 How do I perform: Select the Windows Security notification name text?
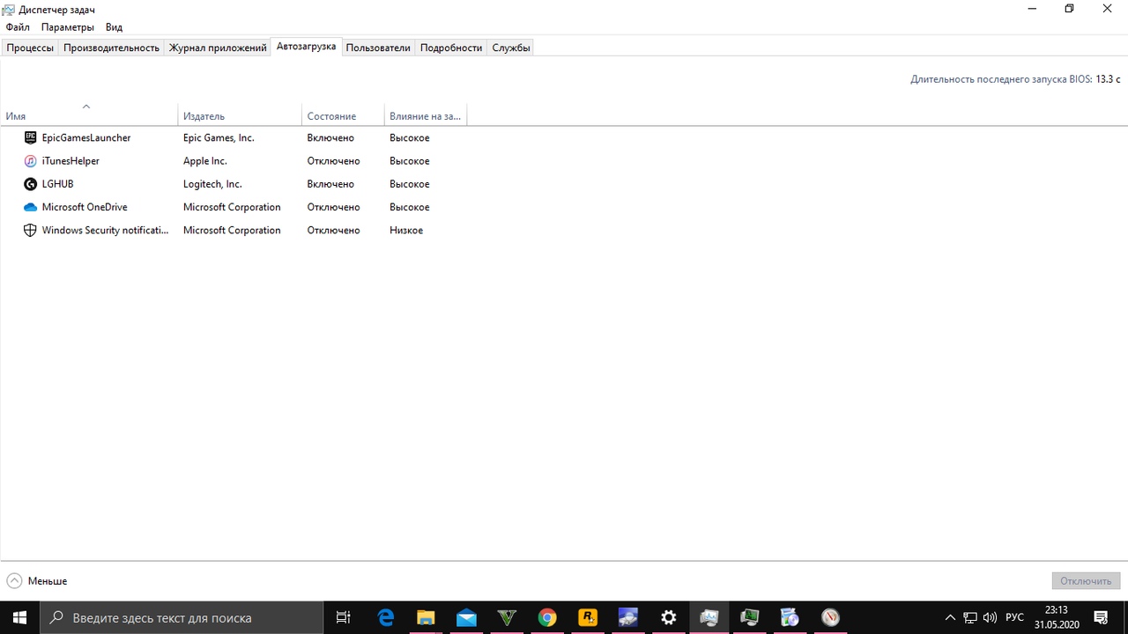click(x=105, y=230)
